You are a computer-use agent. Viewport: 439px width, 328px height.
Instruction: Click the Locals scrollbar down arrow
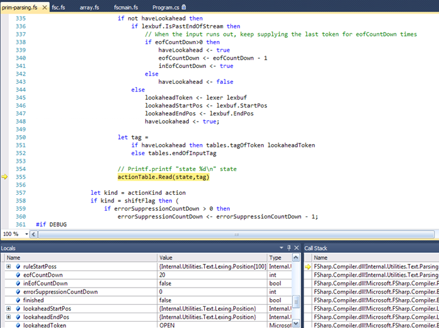pyautogui.click(x=296, y=324)
